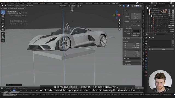Image resolution: width=175 pixels, height=98 pixels.
Task: Select the Cursor tool in toolbar
Action: 3,16
